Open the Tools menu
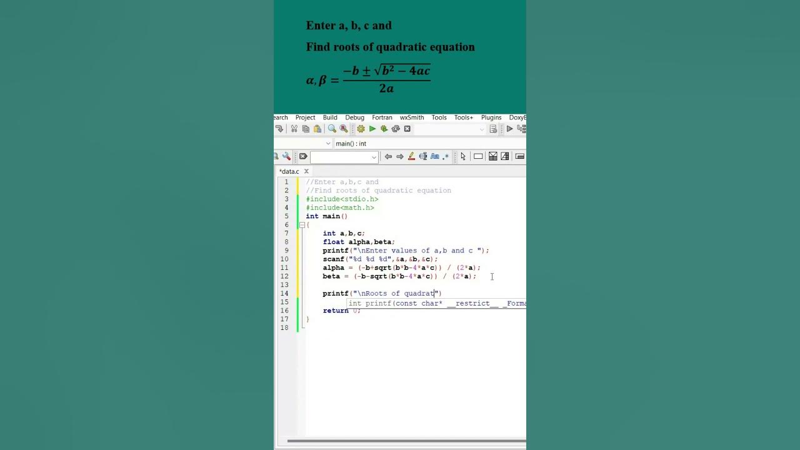Viewport: 800px width, 450px height. pos(439,117)
